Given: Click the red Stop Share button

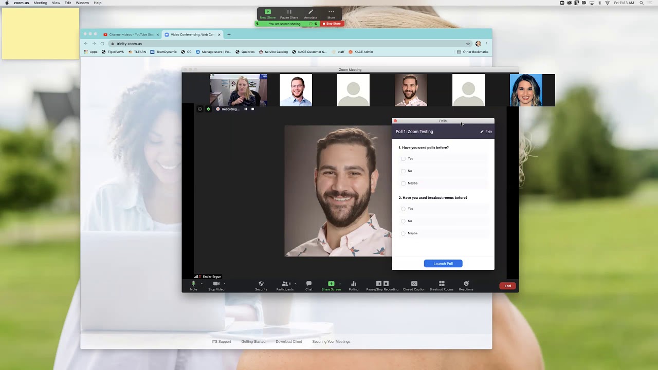Looking at the screenshot, I should coord(332,24).
